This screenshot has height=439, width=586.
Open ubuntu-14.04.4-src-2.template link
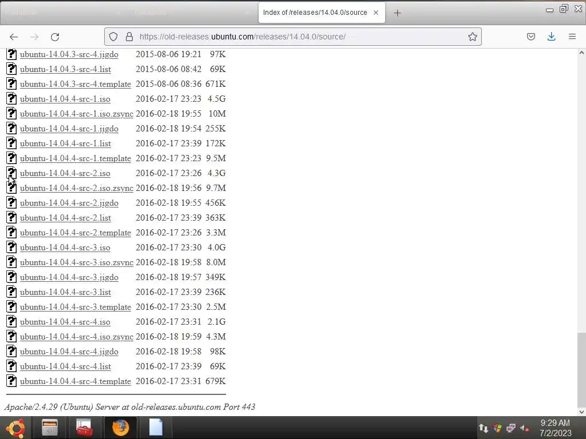(76, 233)
